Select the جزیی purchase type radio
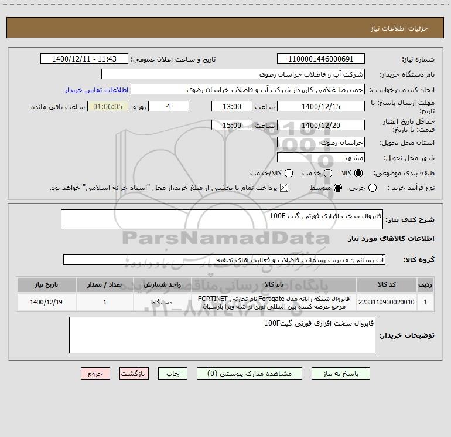This screenshot has width=451, height=437. 372,188
